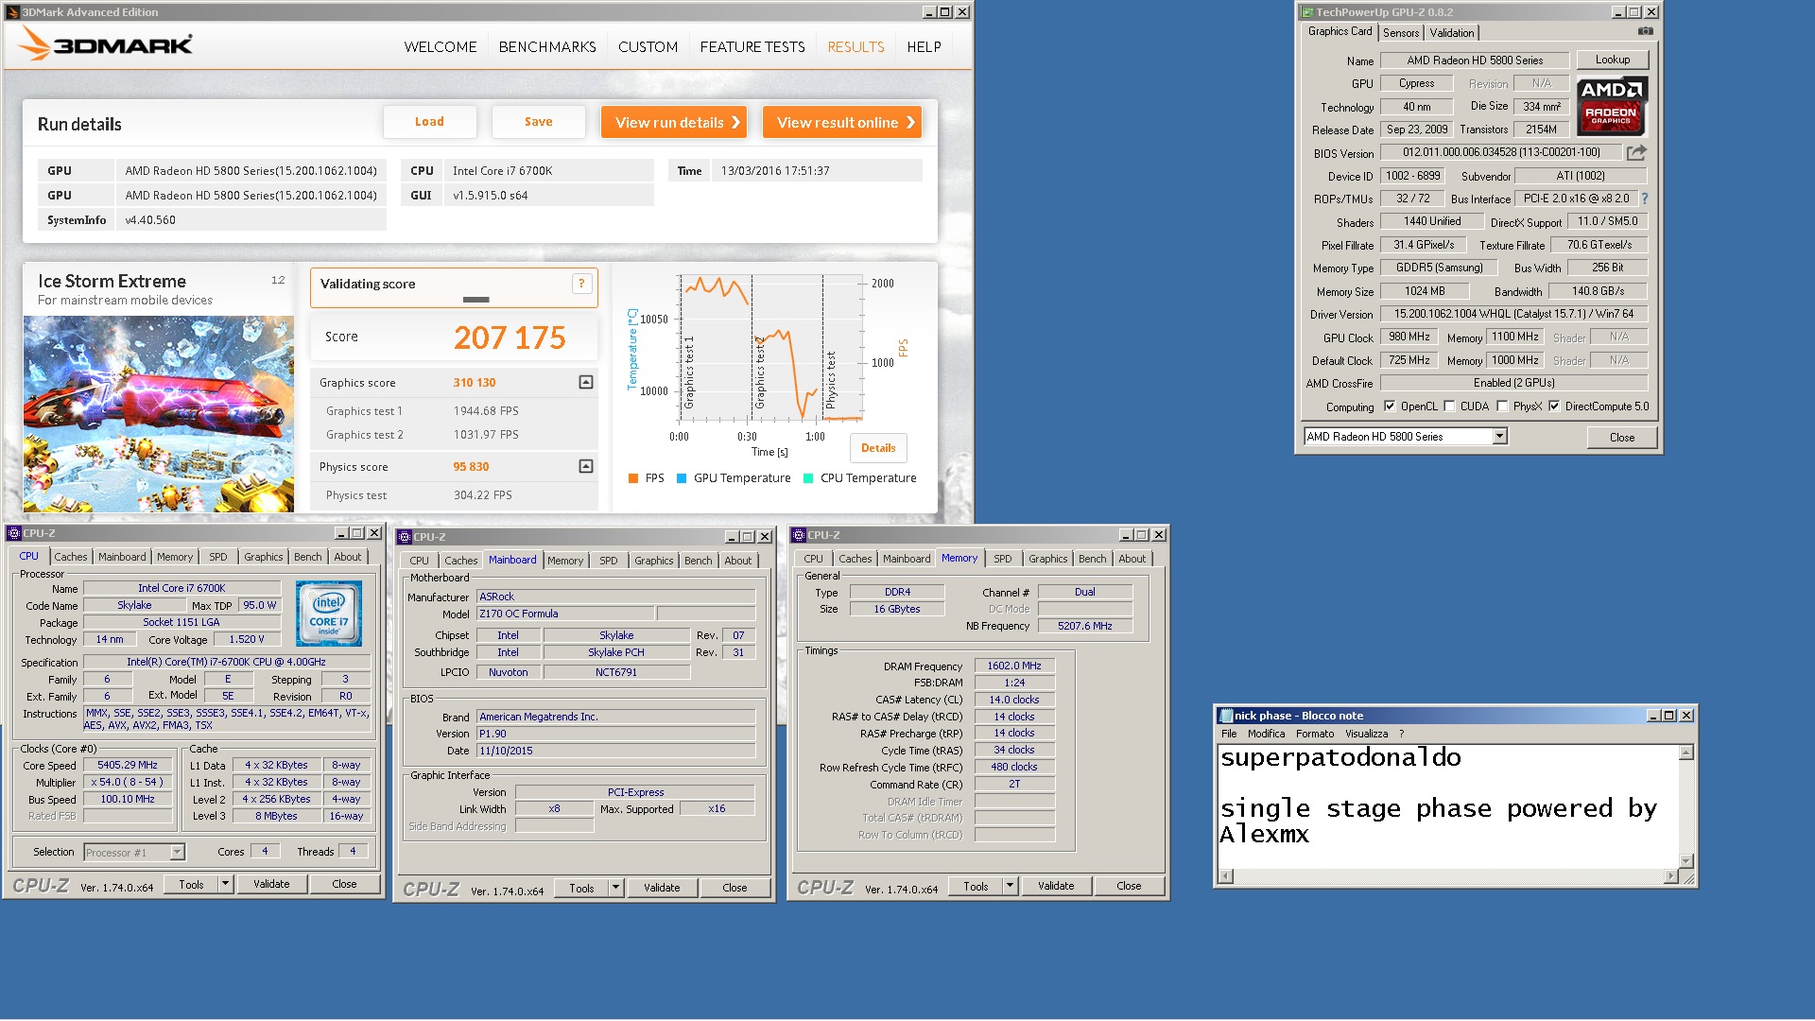Viewport: 1815px width, 1021px height.
Task: Click the 3DMark logo in header
Action: coord(106,44)
